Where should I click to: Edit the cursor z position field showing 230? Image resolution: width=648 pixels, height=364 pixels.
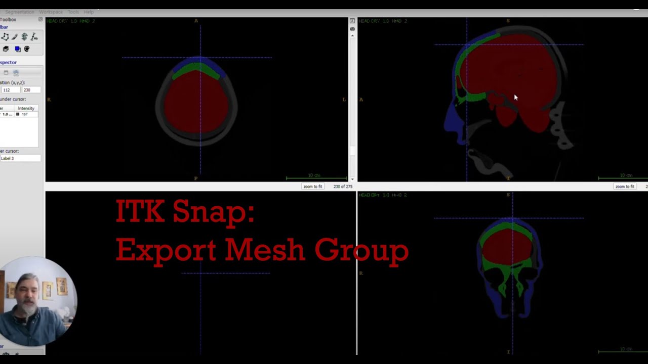coord(30,90)
